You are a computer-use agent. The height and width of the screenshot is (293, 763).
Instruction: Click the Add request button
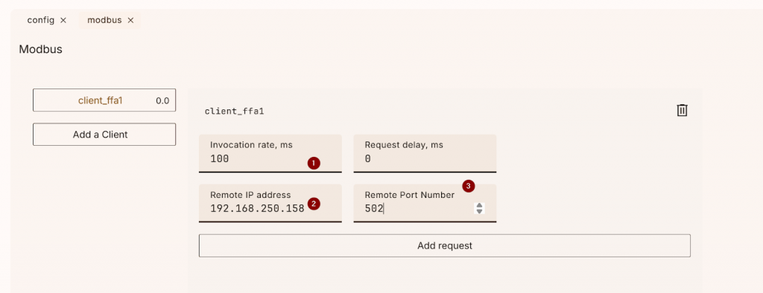pyautogui.click(x=444, y=245)
